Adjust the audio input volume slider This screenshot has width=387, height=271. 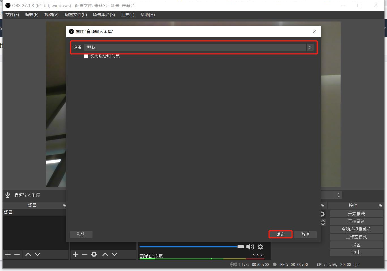coord(191,247)
